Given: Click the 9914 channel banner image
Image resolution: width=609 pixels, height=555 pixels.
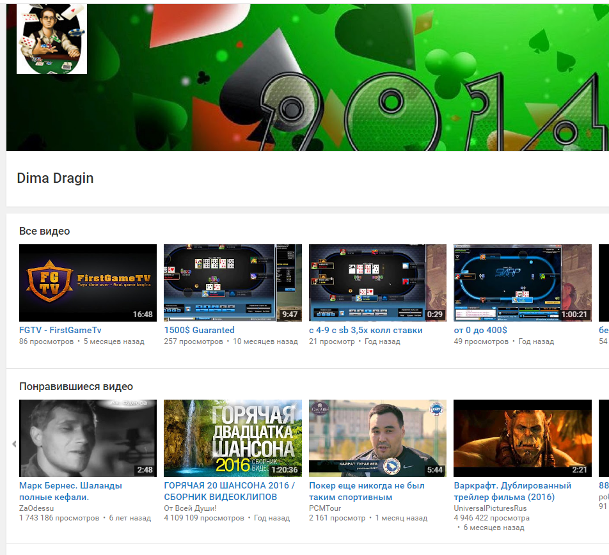Looking at the screenshot, I should pyautogui.click(x=308, y=77).
